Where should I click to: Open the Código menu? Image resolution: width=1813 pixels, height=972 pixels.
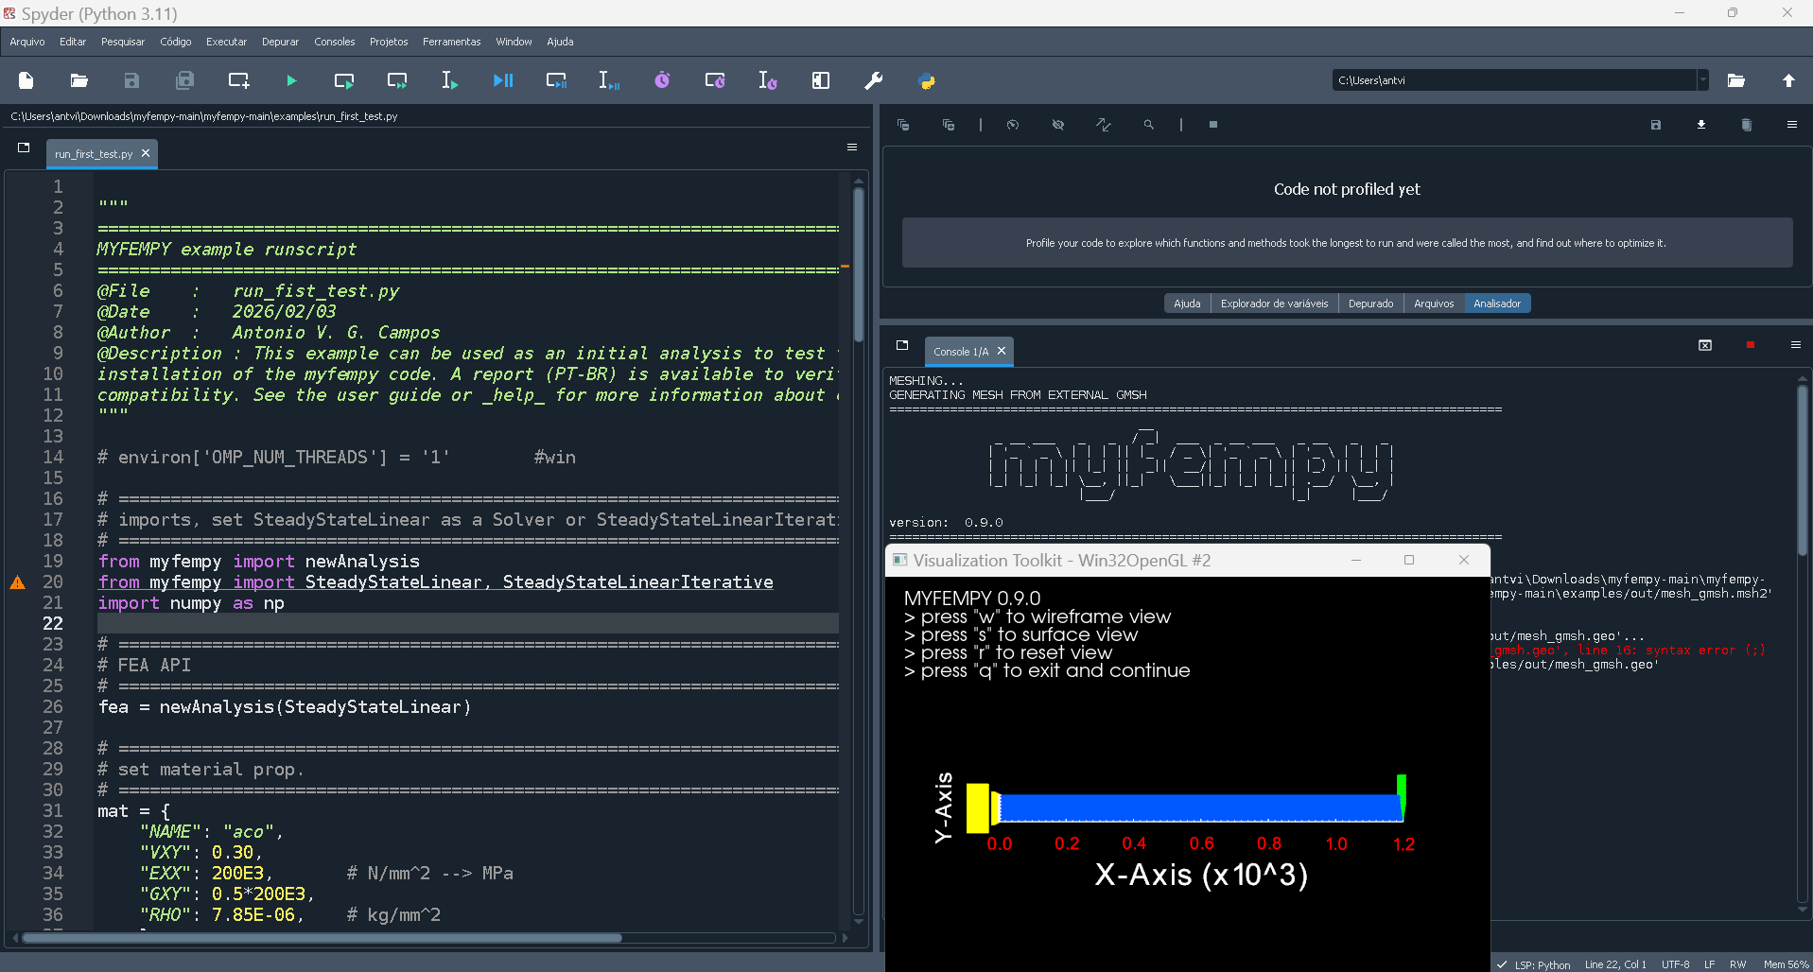coord(176,42)
